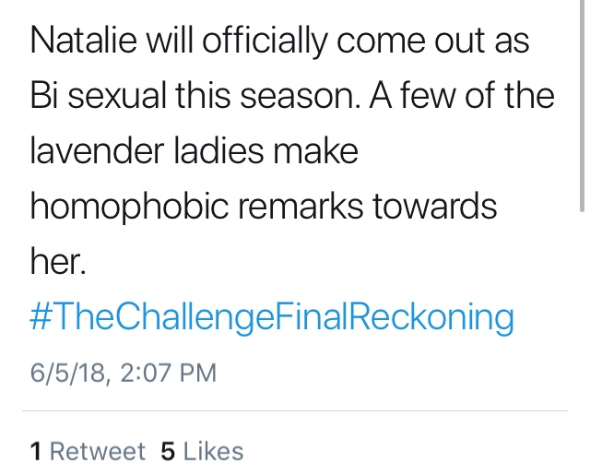Click the word "Natalie" in the tweet
The height and width of the screenshot is (475, 590).
coord(84,40)
